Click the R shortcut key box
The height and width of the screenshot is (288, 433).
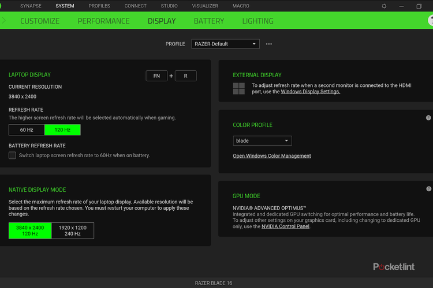185,76
